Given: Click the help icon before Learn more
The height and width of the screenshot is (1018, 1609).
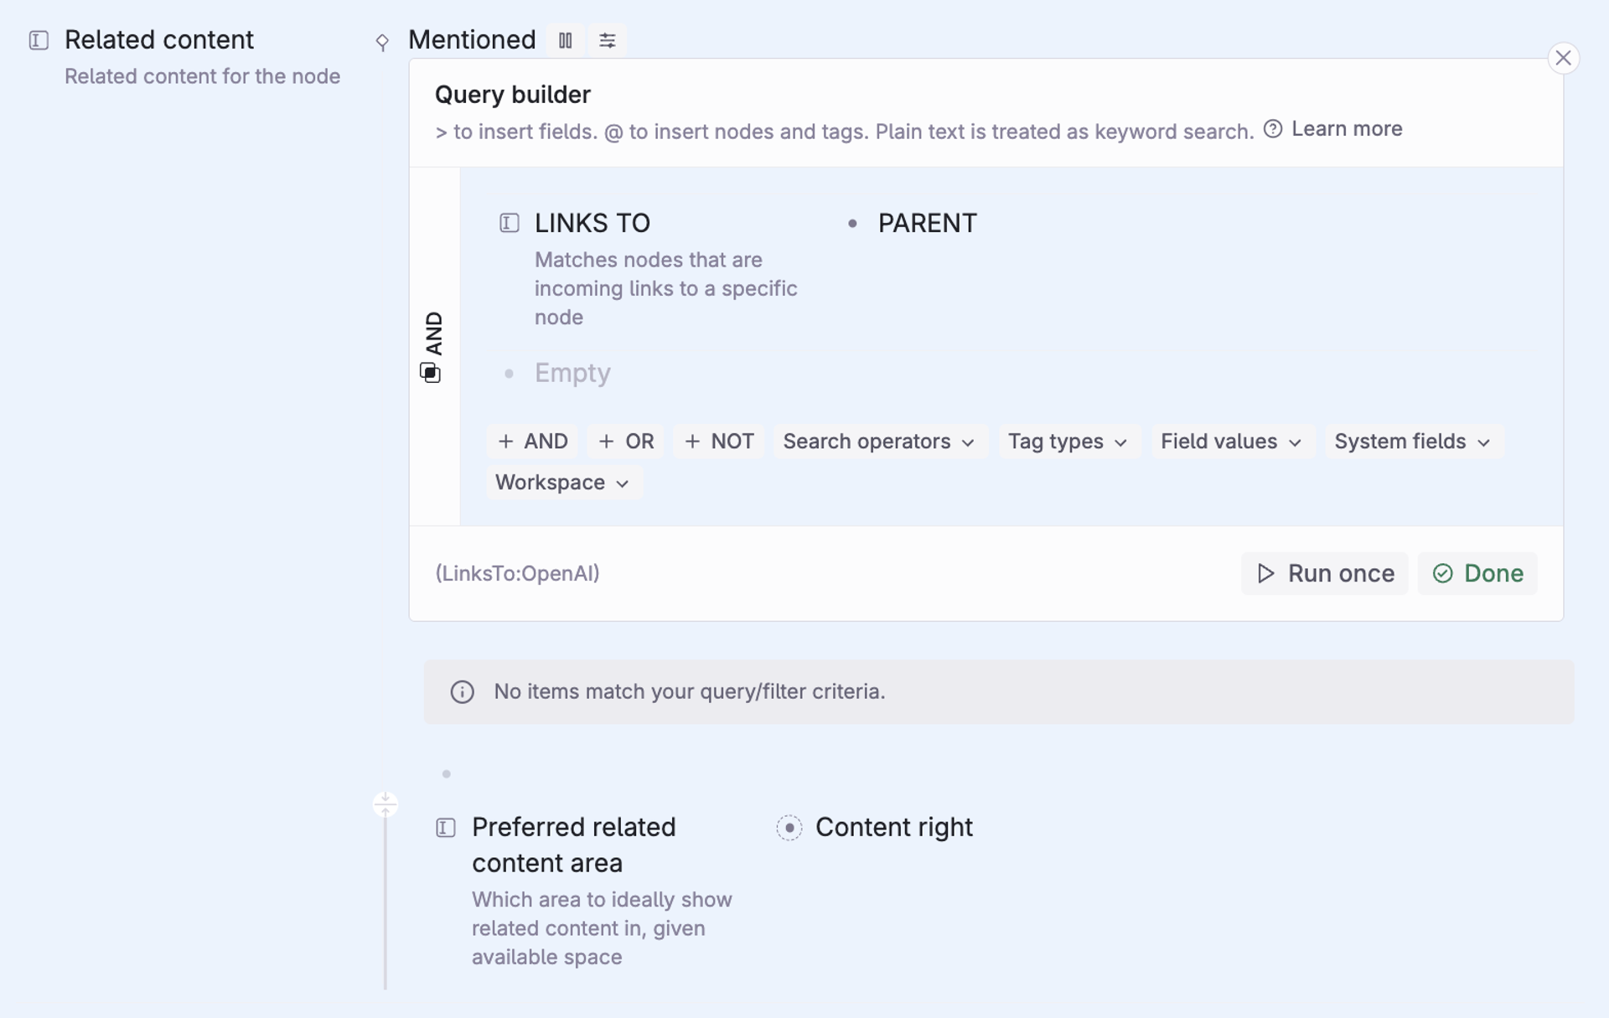Looking at the screenshot, I should pyautogui.click(x=1273, y=129).
